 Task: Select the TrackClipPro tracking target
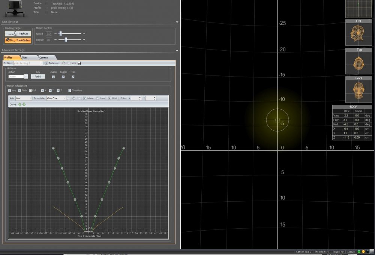click(18, 40)
